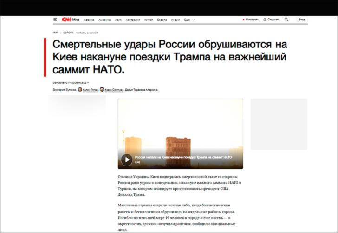Open author Макс Солтман name link
Image resolution: width=338 pixels, height=233 pixels.
(114, 90)
